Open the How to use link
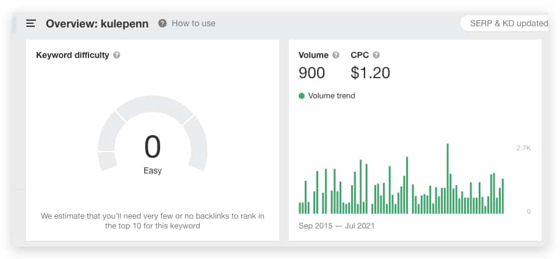560x259 pixels. coord(194,23)
